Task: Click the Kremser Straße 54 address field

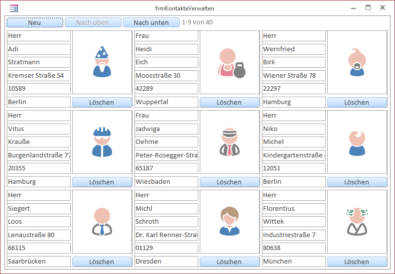Action: (x=39, y=76)
